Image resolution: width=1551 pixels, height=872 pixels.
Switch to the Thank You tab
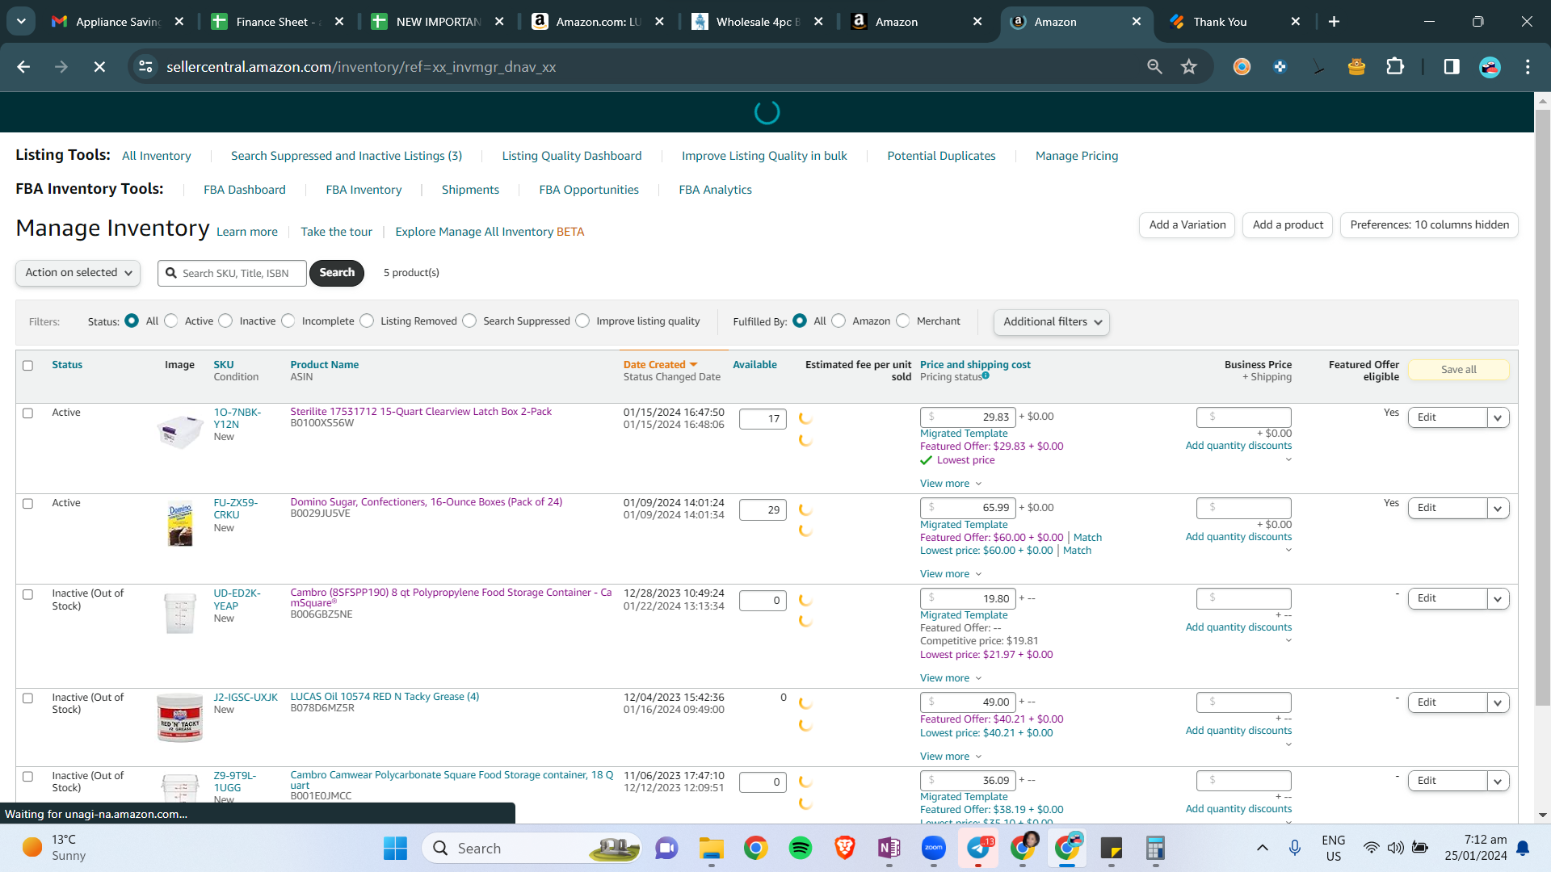pyautogui.click(x=1235, y=22)
